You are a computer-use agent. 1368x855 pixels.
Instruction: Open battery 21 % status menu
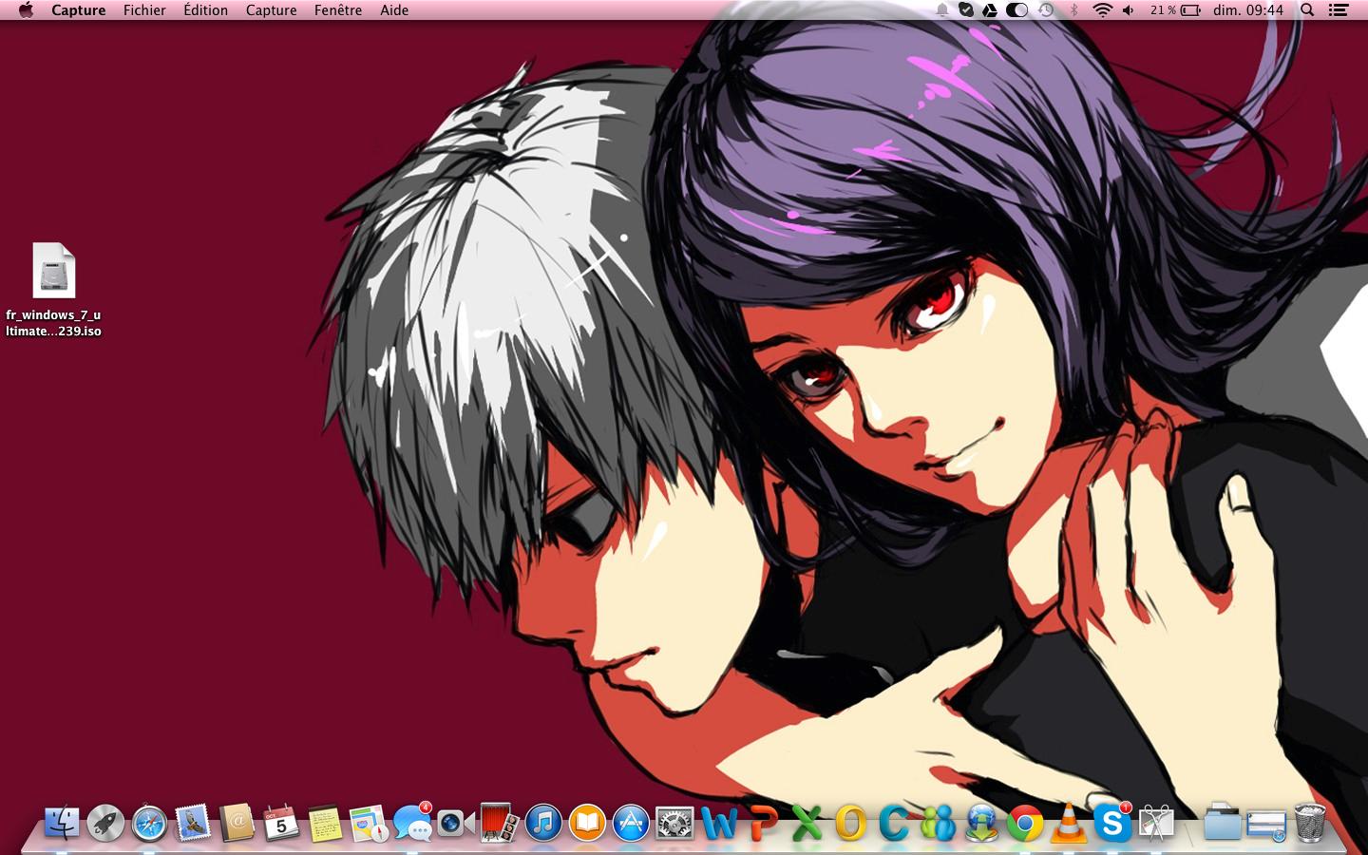coord(1175,10)
